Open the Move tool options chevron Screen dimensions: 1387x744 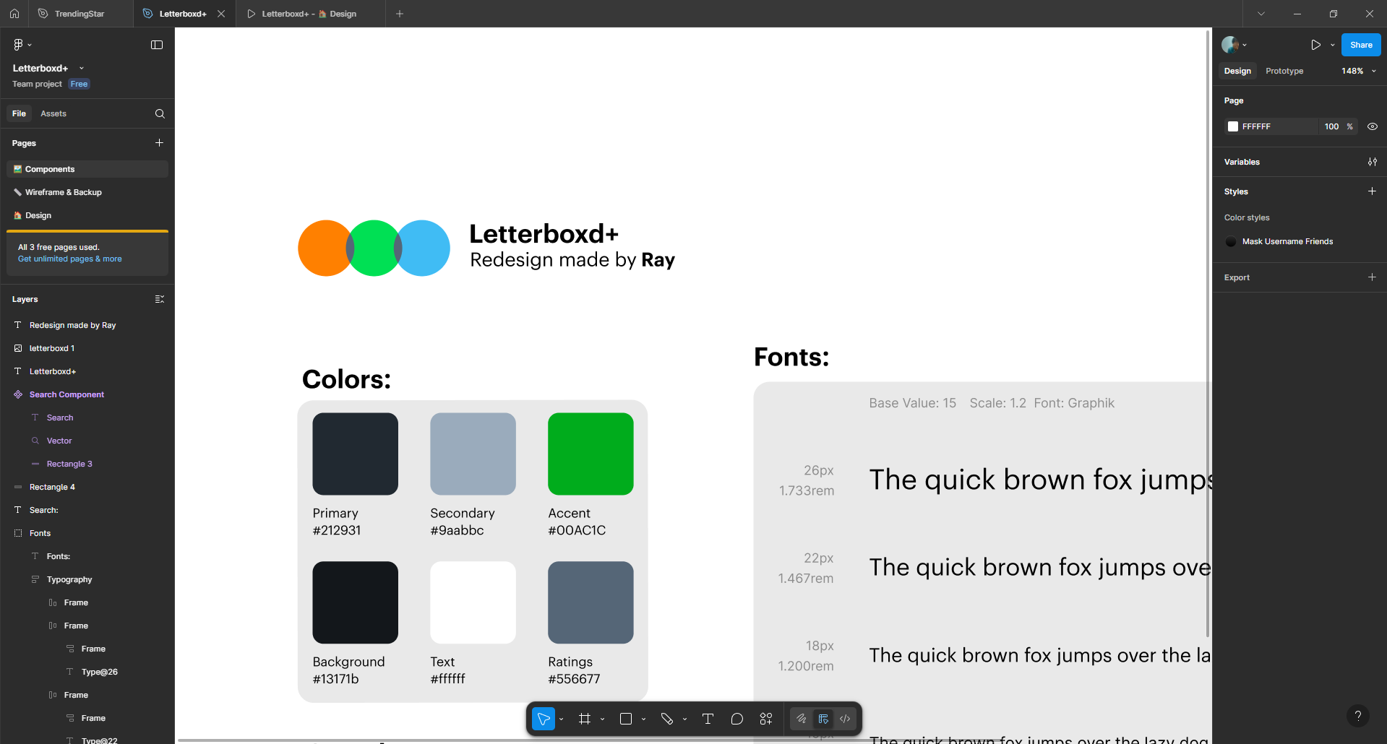(x=562, y=719)
